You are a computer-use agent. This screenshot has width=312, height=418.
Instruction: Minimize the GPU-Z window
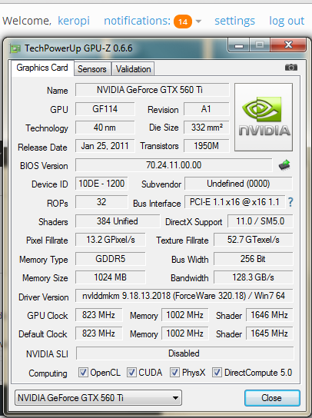click(239, 45)
